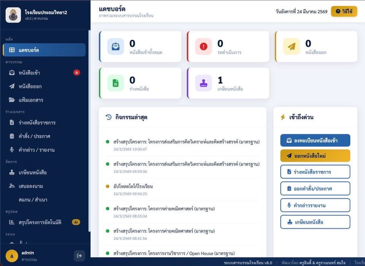365x266 pixels.
Task: Click the school logo in sidebar header
Action: point(13,15)
